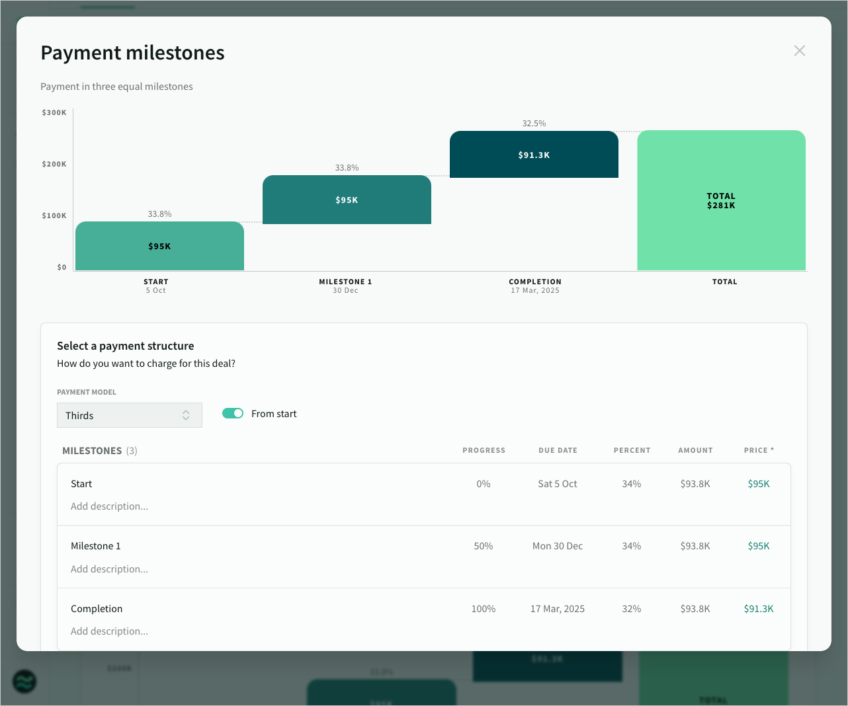Viewport: 848px width, 706px height.
Task: Click the MILESTONE 1 30 Dec axis label
Action: pyautogui.click(x=345, y=286)
